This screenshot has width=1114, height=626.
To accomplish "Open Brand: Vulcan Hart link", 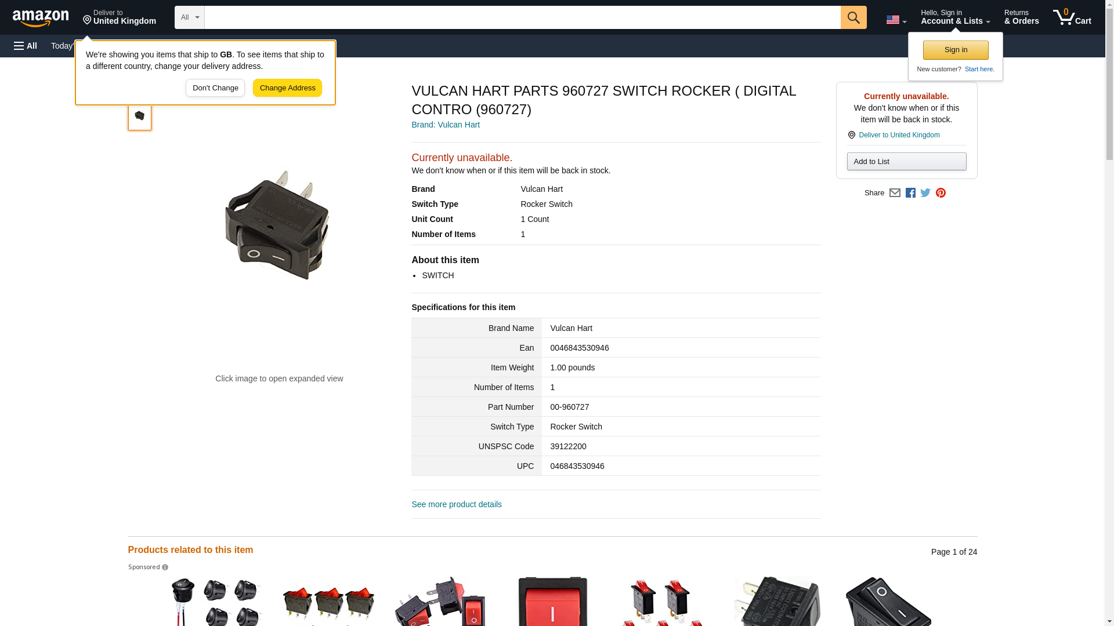I will tap(446, 125).
